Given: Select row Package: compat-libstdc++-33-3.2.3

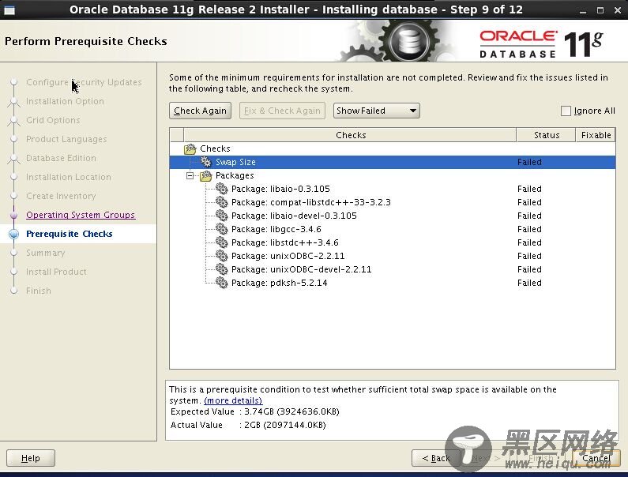Looking at the screenshot, I should (393, 202).
